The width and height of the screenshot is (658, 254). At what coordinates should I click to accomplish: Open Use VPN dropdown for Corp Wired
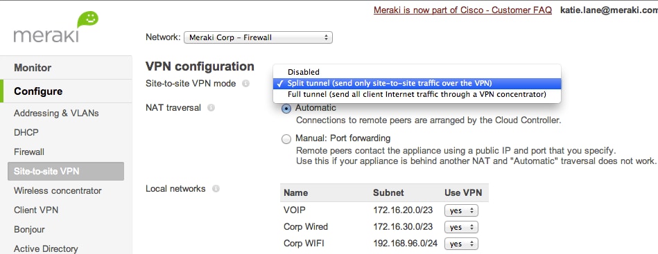(x=461, y=227)
